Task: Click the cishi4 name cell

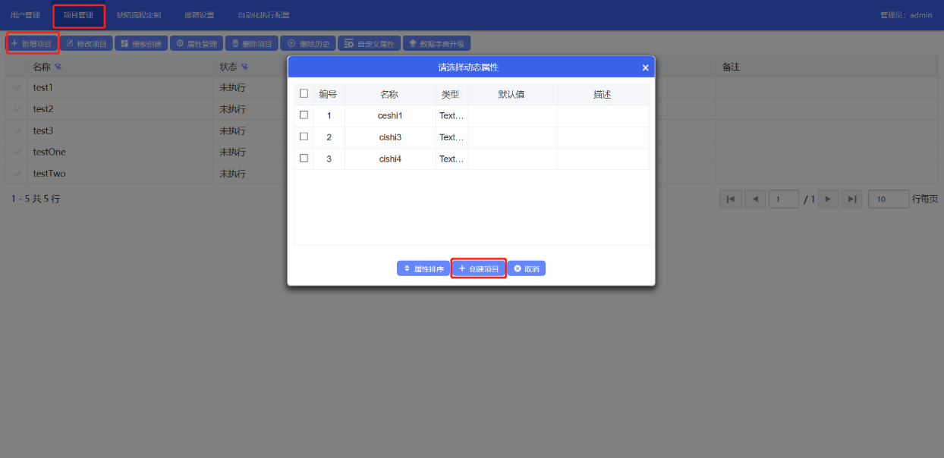Action: 390,158
